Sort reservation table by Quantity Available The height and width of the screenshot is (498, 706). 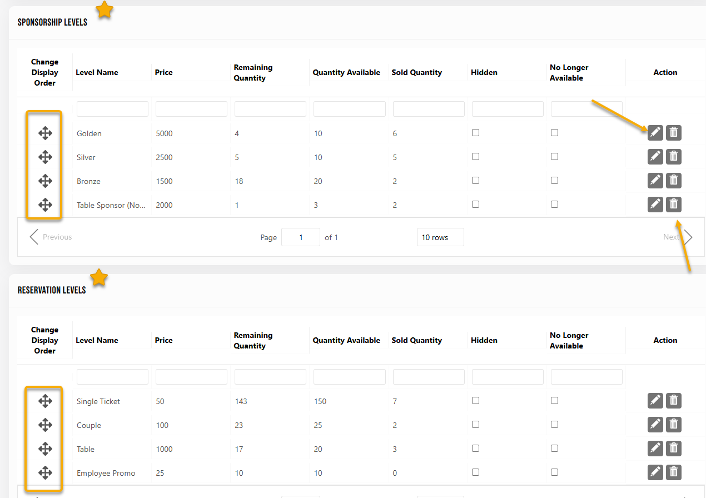click(x=346, y=340)
